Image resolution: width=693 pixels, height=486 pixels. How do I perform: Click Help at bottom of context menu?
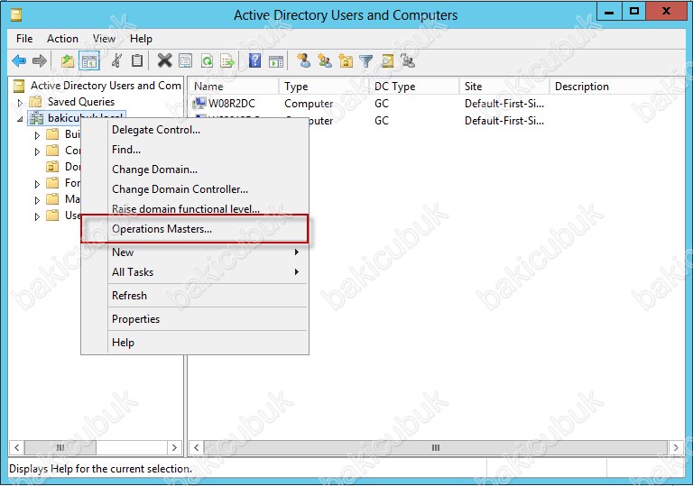click(x=195, y=343)
